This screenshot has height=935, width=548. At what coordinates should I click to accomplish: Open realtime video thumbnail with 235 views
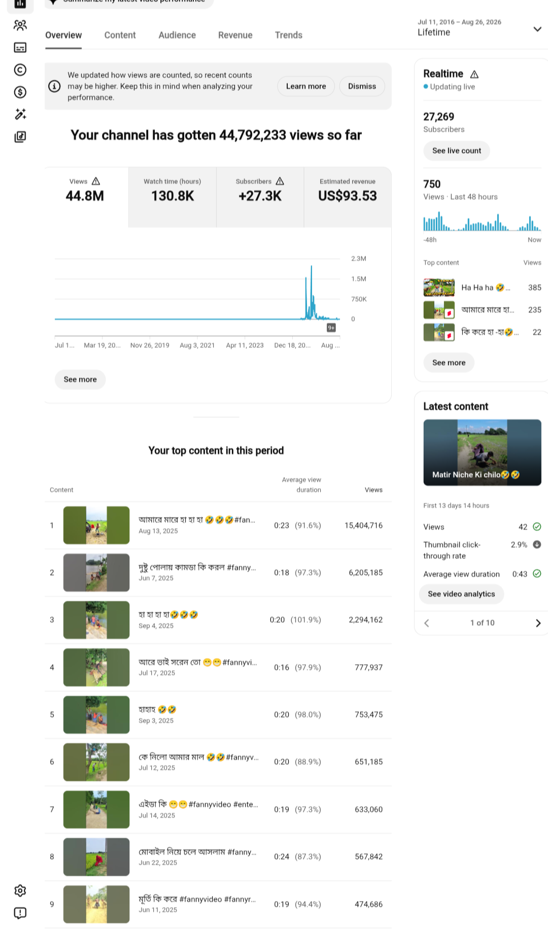click(439, 310)
